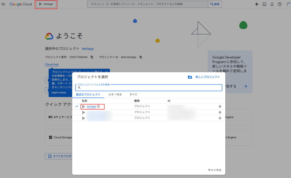Toggle star on second project row
This screenshot has height=178, width=291.
click(x=220, y=112)
